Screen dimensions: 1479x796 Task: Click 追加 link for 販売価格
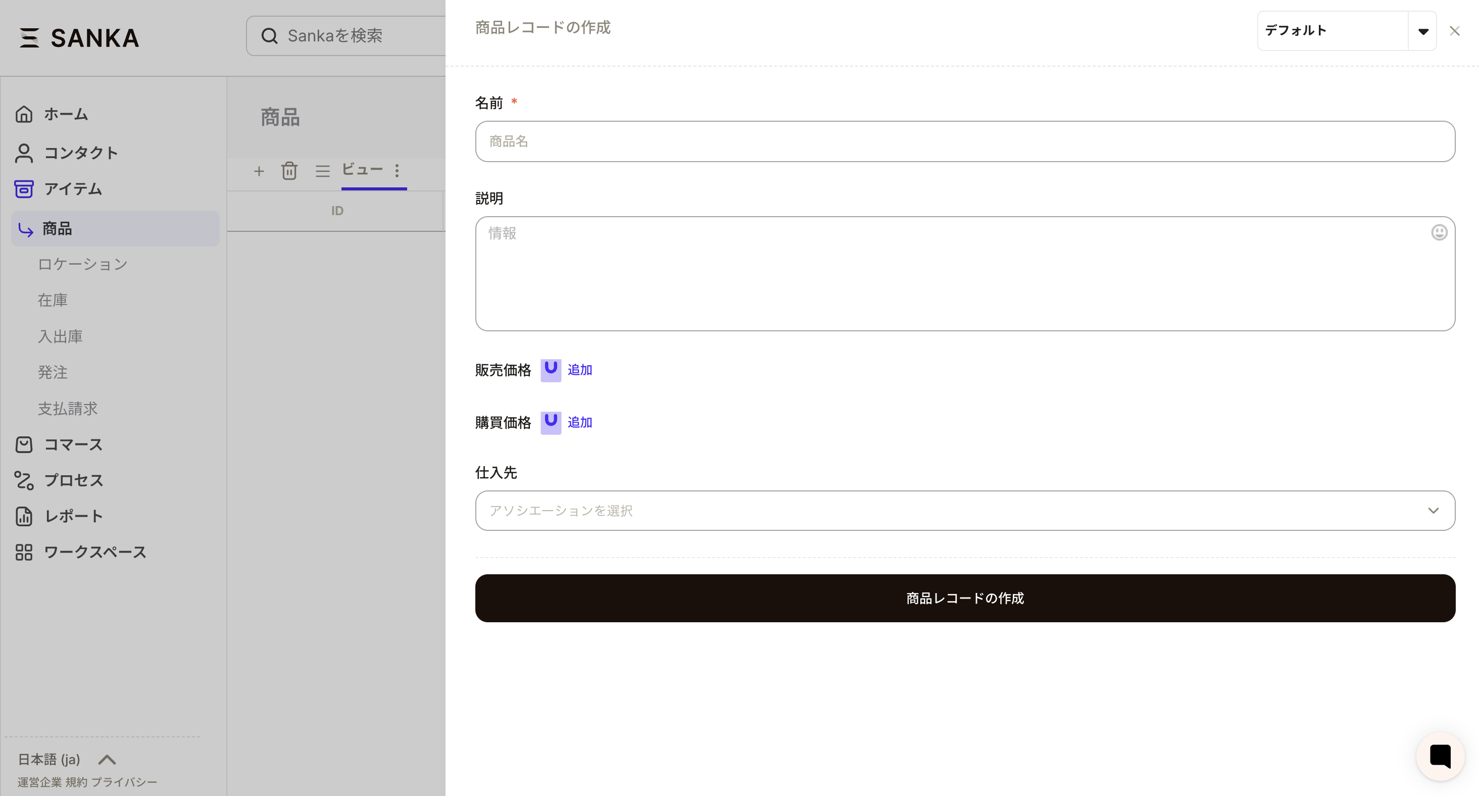coord(579,370)
